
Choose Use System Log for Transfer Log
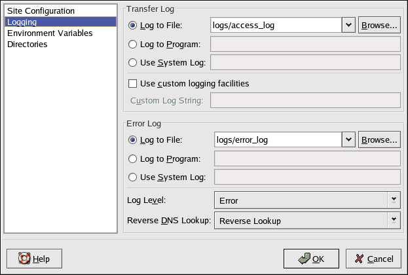coord(134,63)
